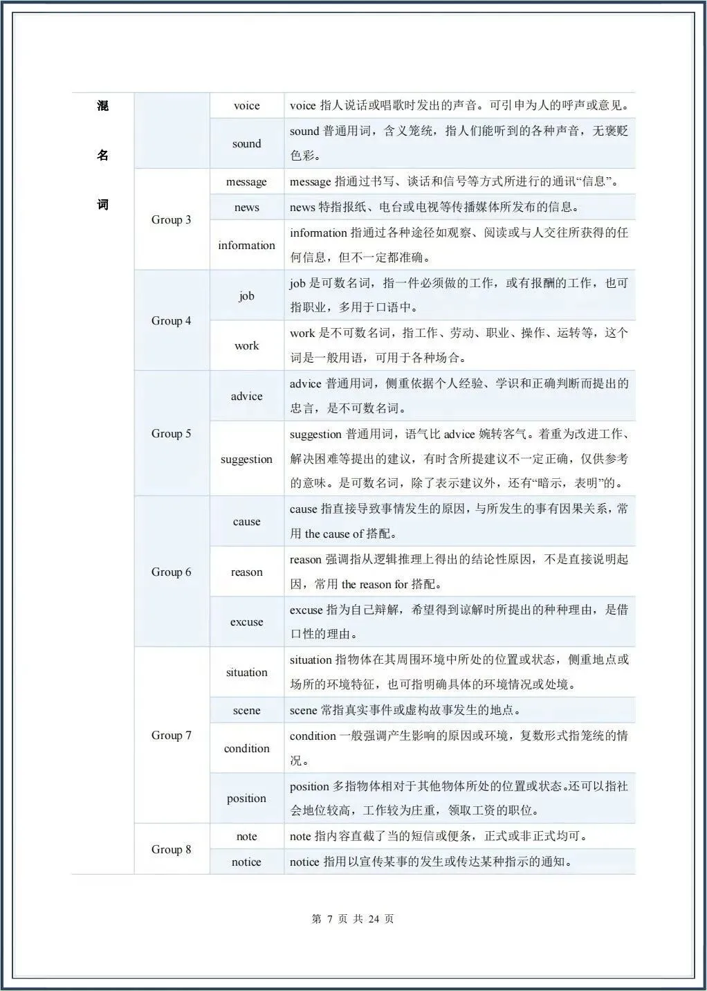This screenshot has width=707, height=991.
Task: Select the 'notice' cell
Action: (247, 862)
